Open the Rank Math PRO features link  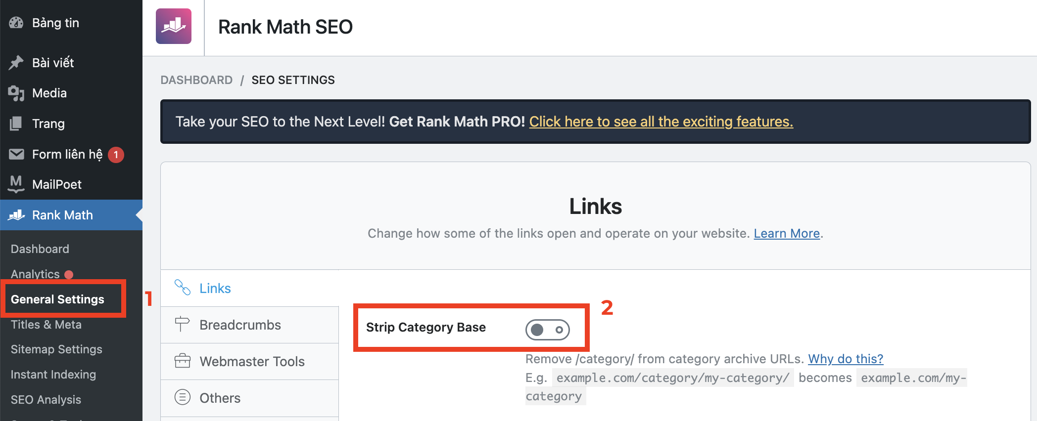[661, 122]
